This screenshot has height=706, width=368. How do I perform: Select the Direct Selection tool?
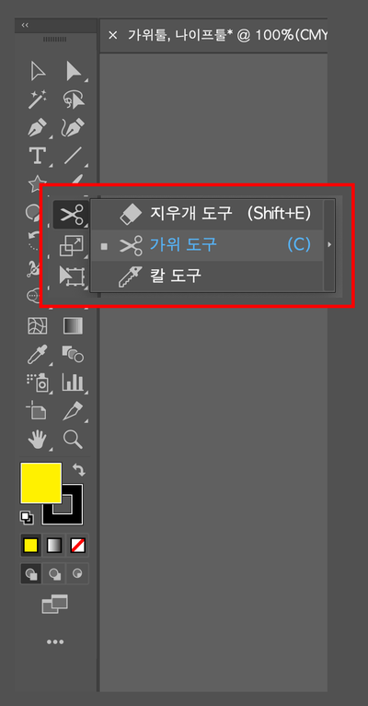coord(39,71)
